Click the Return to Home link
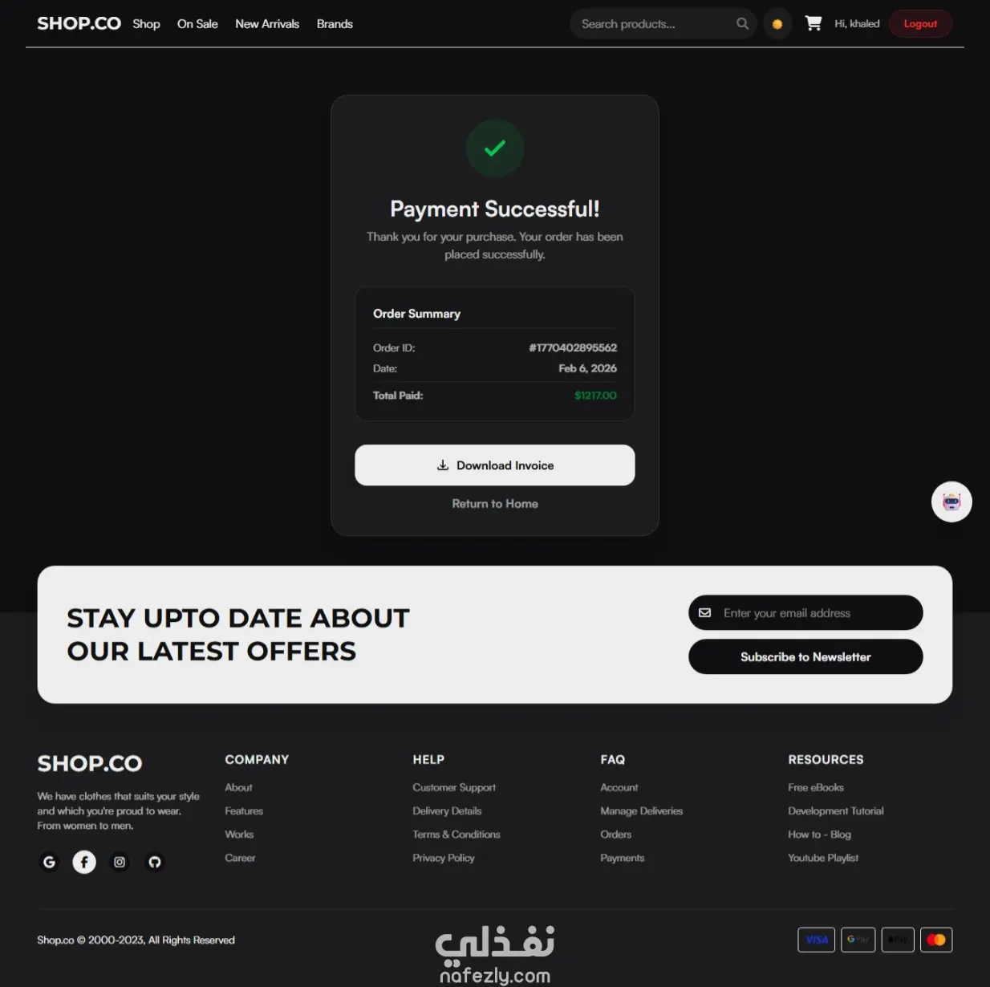This screenshot has height=987, width=990. [495, 504]
